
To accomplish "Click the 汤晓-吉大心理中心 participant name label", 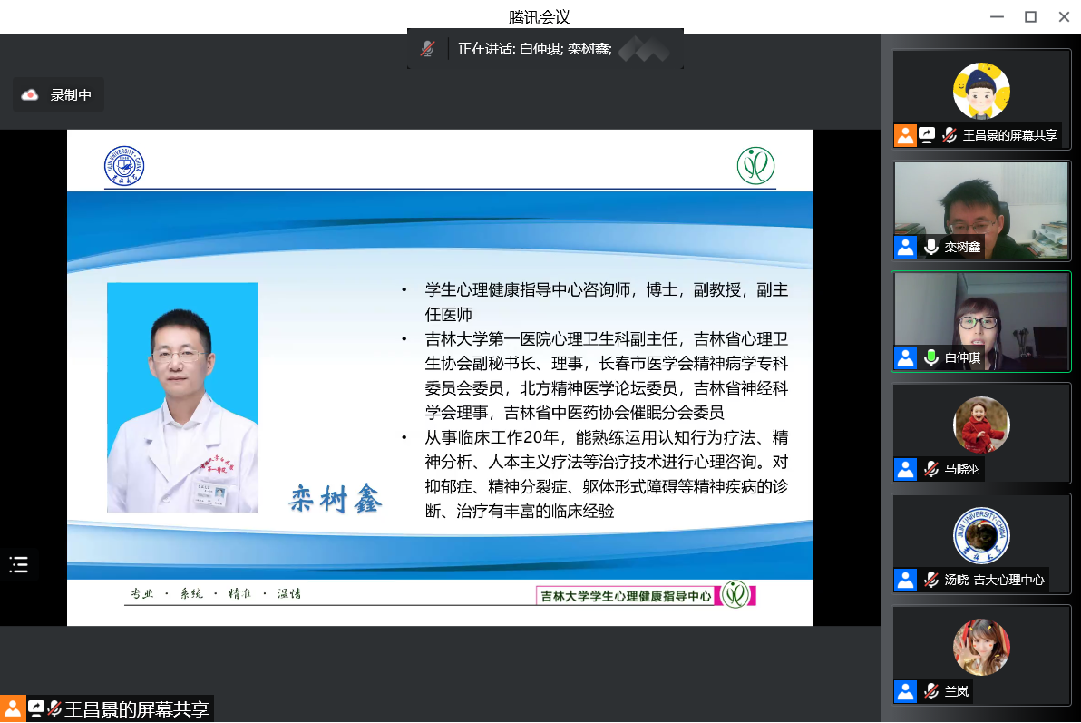I will (x=994, y=580).
